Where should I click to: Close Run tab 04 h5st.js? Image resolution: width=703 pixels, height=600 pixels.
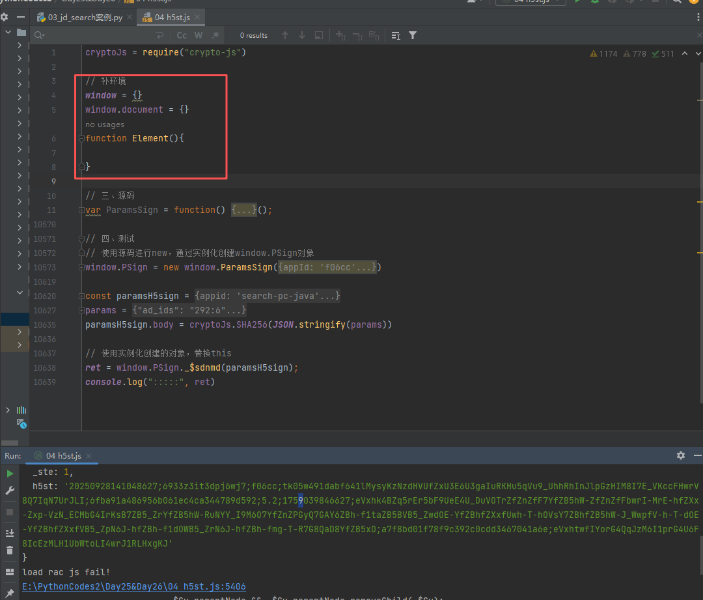point(89,456)
